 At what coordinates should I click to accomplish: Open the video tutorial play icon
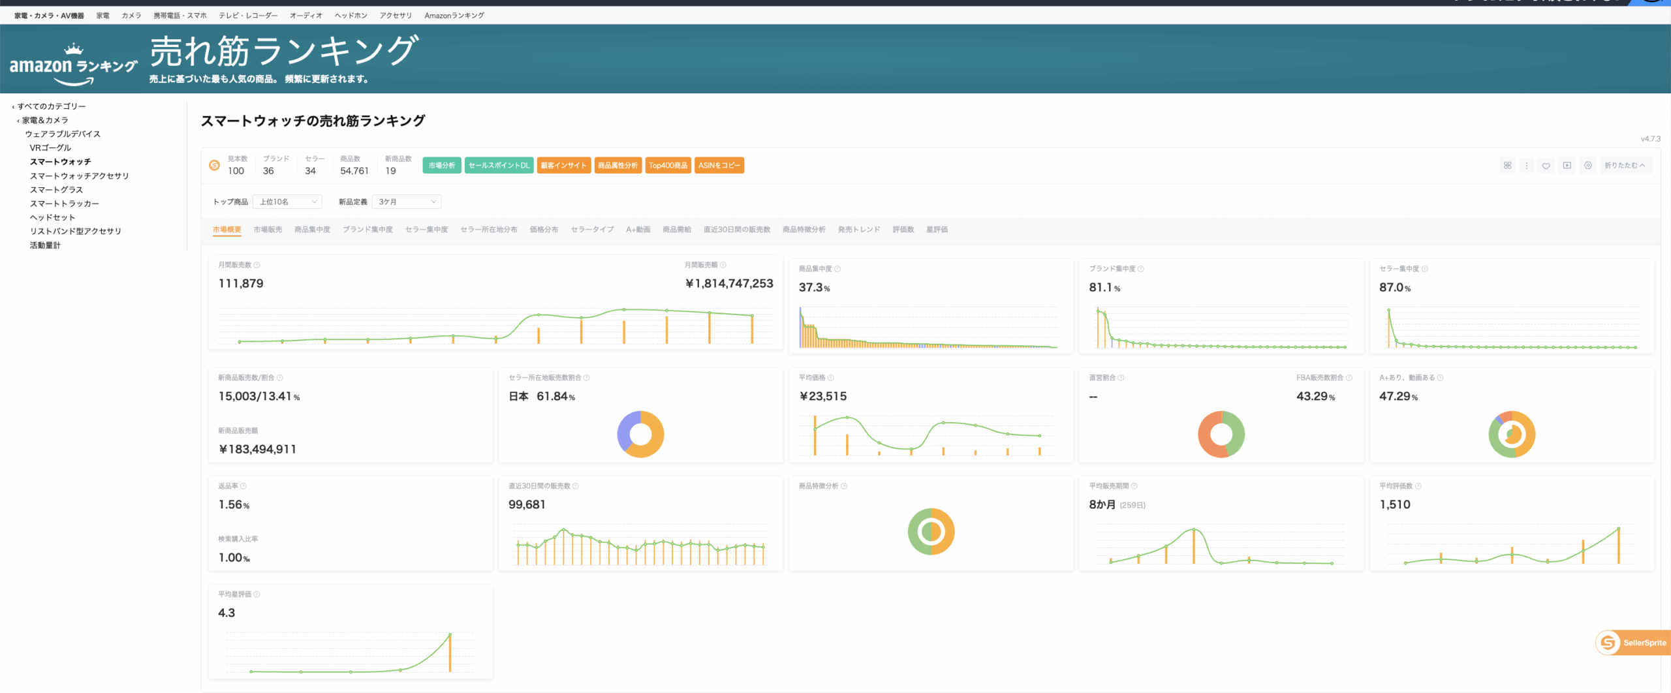coord(1567,165)
